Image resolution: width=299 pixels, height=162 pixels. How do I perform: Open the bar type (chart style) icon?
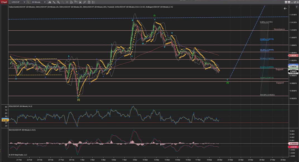coord(50,2)
